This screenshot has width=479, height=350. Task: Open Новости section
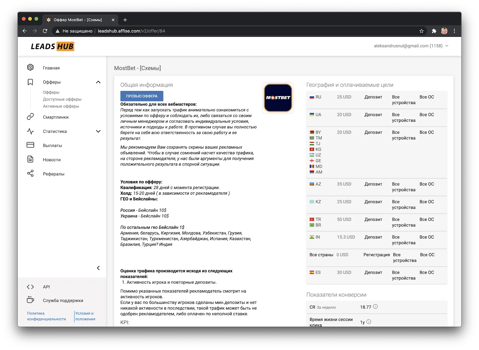pos(52,160)
